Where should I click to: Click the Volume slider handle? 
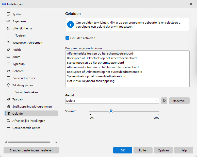pyautogui.click(x=111, y=111)
